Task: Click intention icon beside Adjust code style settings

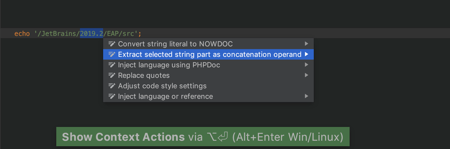Action: pos(112,86)
